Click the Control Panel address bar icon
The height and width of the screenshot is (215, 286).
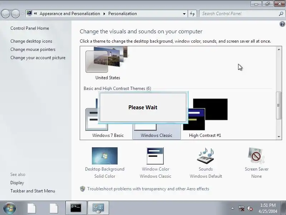pyautogui.click(x=29, y=14)
